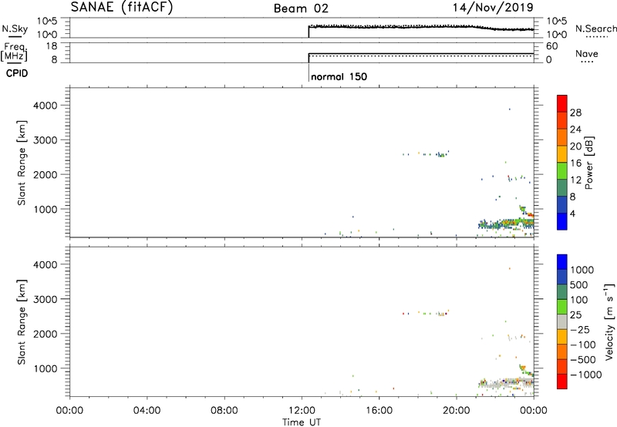The height and width of the screenshot is (427, 617).
Task: Click the 2600 km echo cluster in Power panel
Action: pyautogui.click(x=441, y=155)
